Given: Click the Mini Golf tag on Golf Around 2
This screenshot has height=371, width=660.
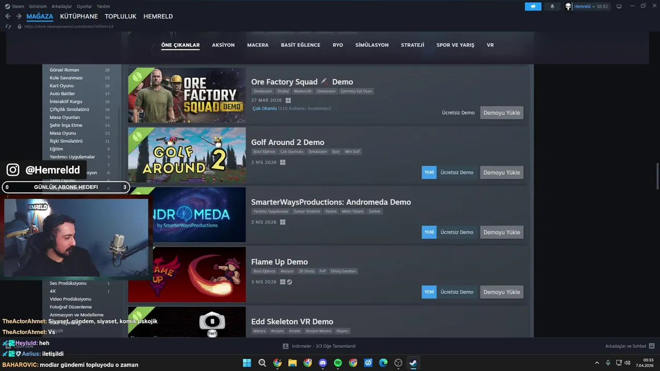Looking at the screenshot, I should point(353,152).
